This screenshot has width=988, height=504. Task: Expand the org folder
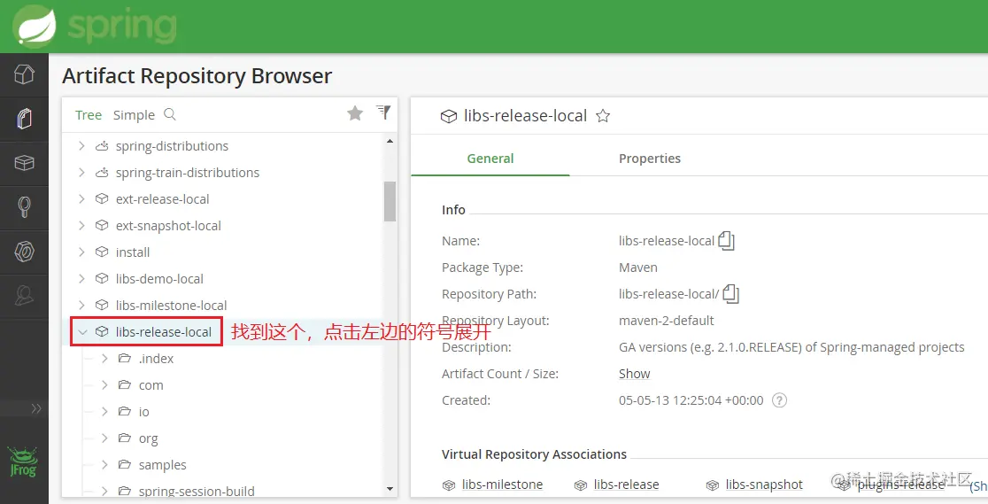(x=104, y=438)
